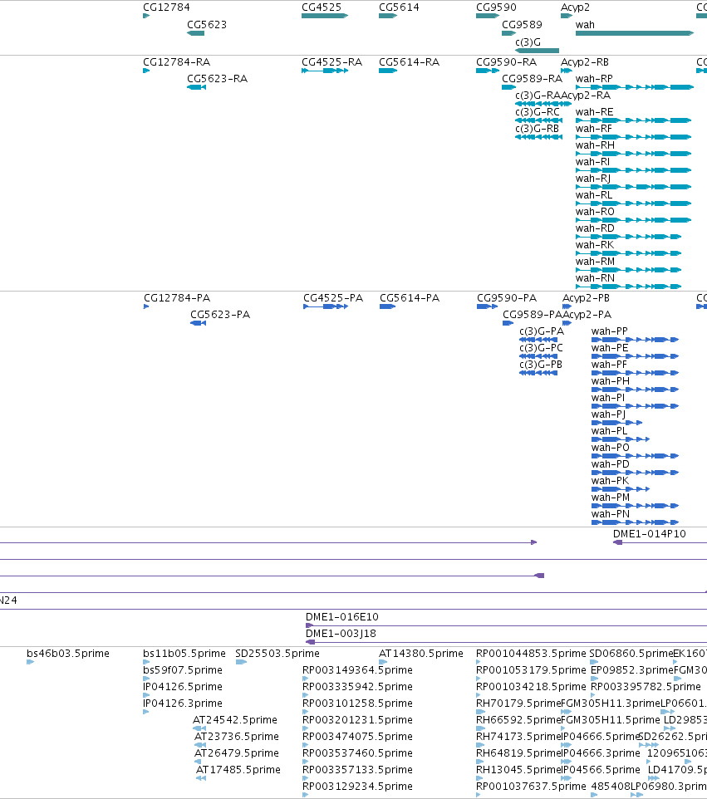Image resolution: width=707 pixels, height=799 pixels.
Task: Click transcript wah-RE label
Action: [x=594, y=112]
